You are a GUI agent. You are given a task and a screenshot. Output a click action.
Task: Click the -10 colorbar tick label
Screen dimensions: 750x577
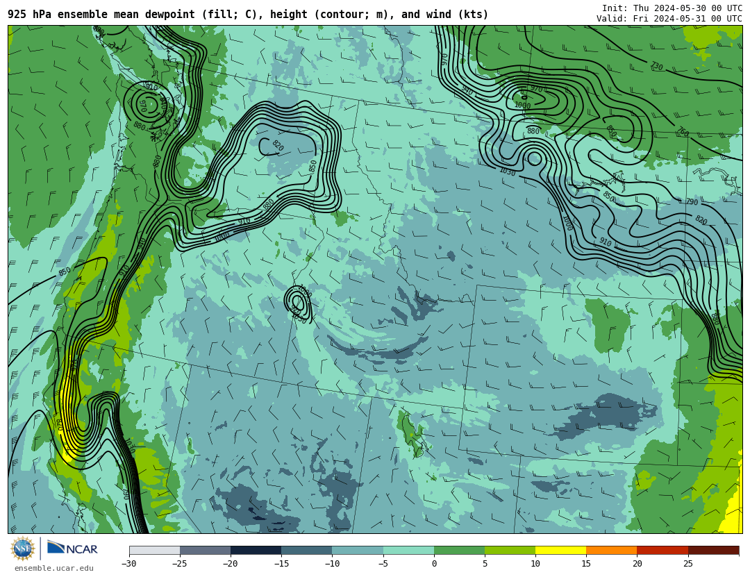(x=332, y=564)
